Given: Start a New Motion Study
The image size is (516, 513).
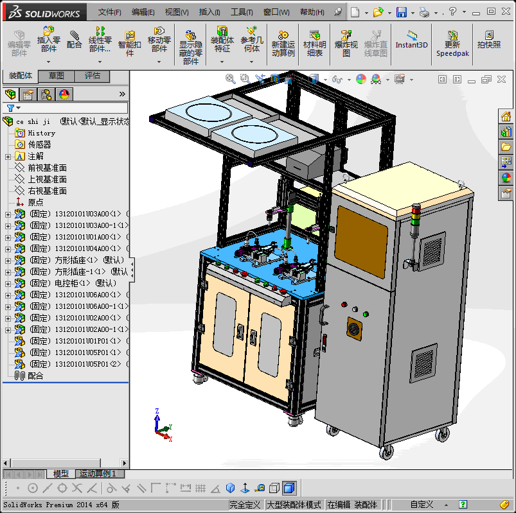Looking at the screenshot, I should 283,44.
